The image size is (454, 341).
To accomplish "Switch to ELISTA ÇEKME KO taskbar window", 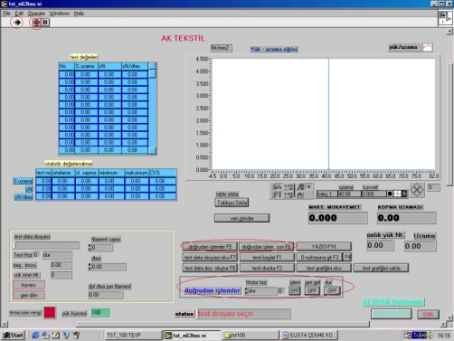I will pos(310,336).
